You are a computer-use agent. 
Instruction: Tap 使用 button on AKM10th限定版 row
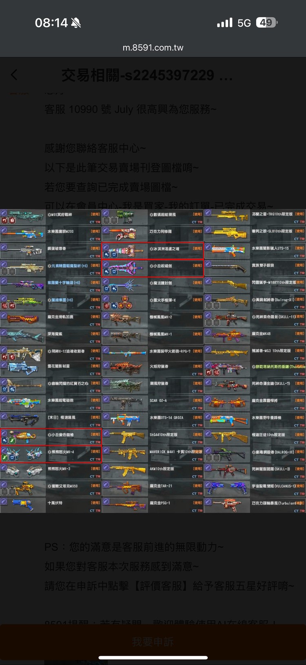pyautogui.click(x=197, y=469)
